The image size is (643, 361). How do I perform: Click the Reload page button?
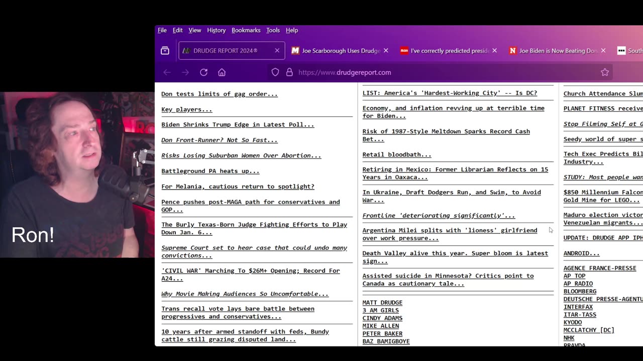203,72
